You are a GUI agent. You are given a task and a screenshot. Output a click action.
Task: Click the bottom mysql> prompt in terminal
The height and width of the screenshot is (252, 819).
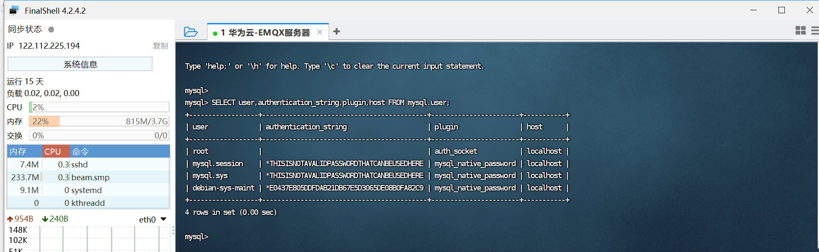coord(196,237)
